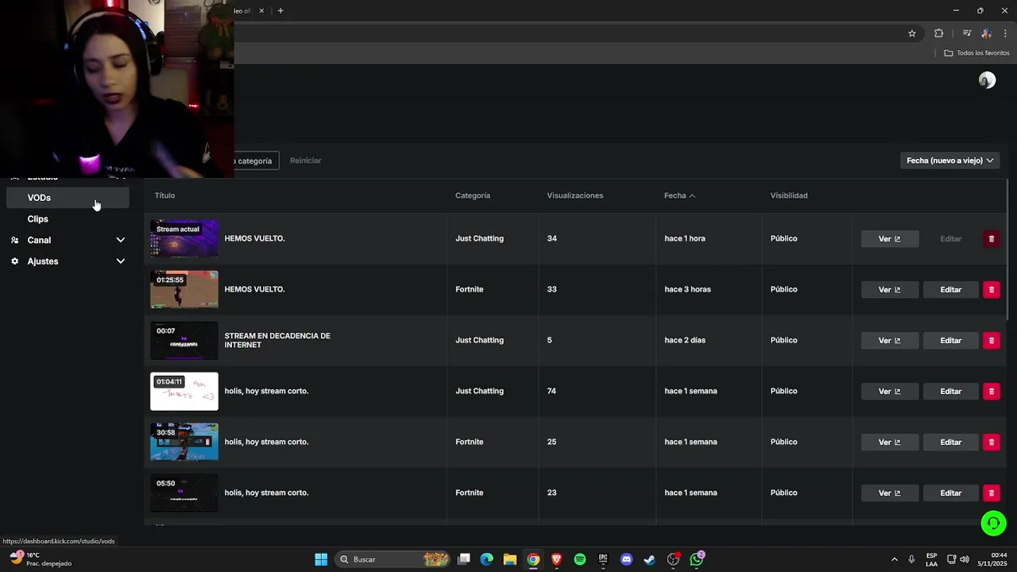The height and width of the screenshot is (572, 1017).
Task: Click Ver on the Stream actual row
Action: tap(890, 239)
